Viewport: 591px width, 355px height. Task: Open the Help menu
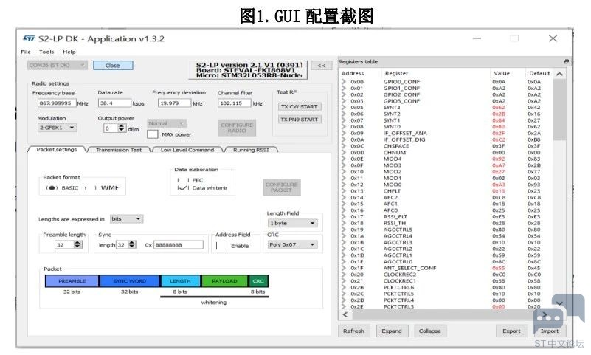point(69,52)
